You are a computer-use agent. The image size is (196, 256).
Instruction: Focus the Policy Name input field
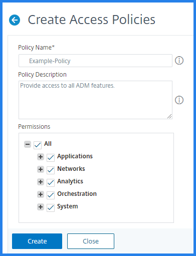(95, 61)
